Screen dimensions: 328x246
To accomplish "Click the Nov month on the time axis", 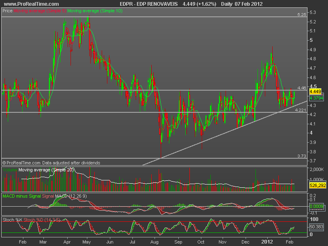I will coord(222,242).
